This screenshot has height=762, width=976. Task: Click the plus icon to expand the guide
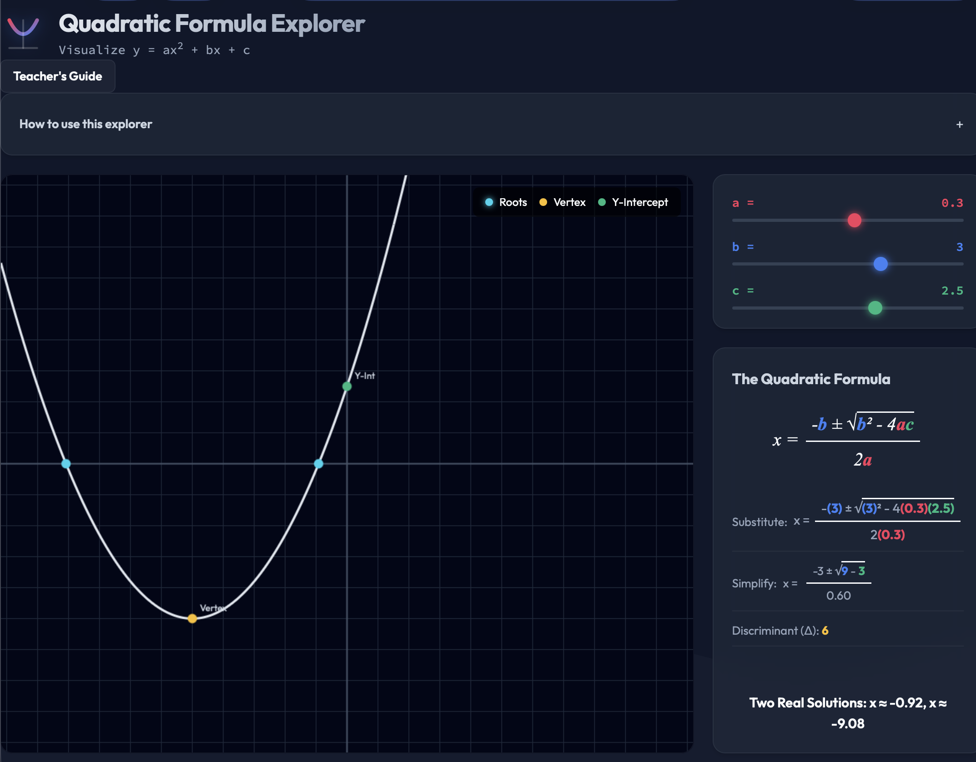click(959, 125)
